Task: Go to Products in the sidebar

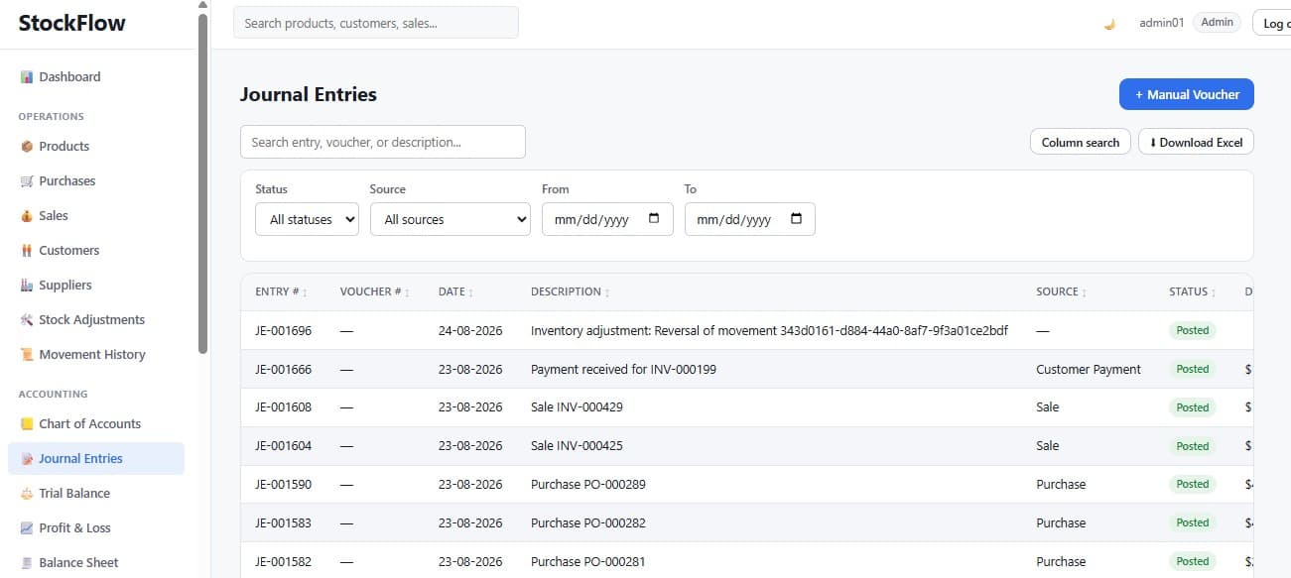Action: coord(96,147)
